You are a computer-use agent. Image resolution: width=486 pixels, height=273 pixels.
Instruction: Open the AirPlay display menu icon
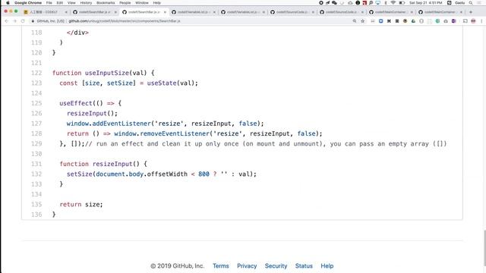coord(378,3)
